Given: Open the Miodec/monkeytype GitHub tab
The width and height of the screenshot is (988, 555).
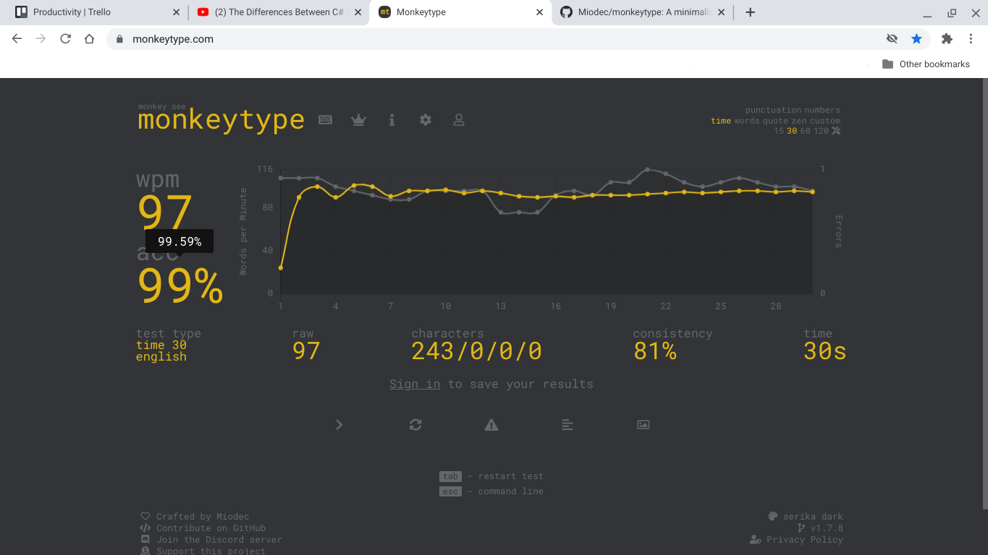Looking at the screenshot, I should (x=640, y=12).
